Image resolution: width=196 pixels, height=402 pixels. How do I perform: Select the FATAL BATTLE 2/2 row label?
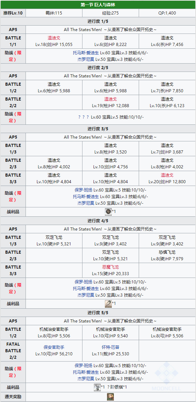[x=13, y=350]
